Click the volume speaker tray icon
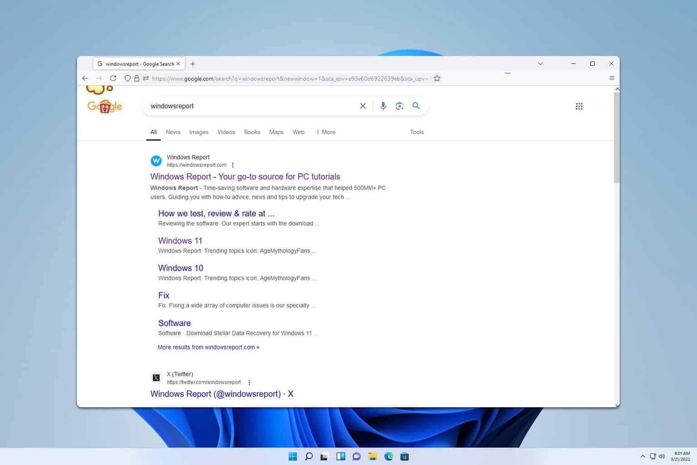The height and width of the screenshot is (465, 697). click(662, 456)
